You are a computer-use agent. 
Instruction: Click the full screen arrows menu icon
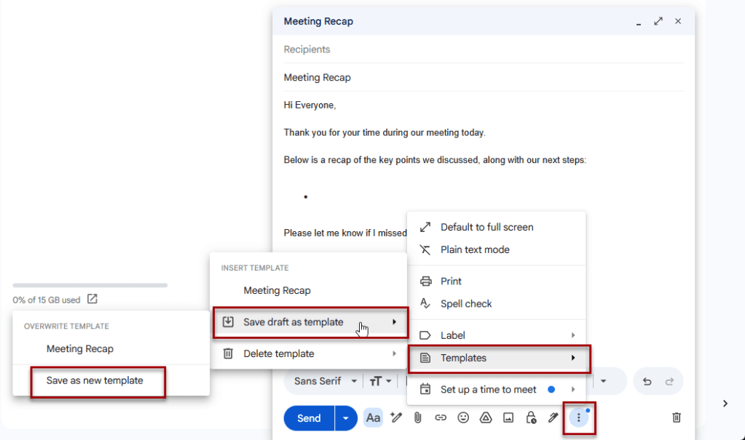(x=425, y=227)
